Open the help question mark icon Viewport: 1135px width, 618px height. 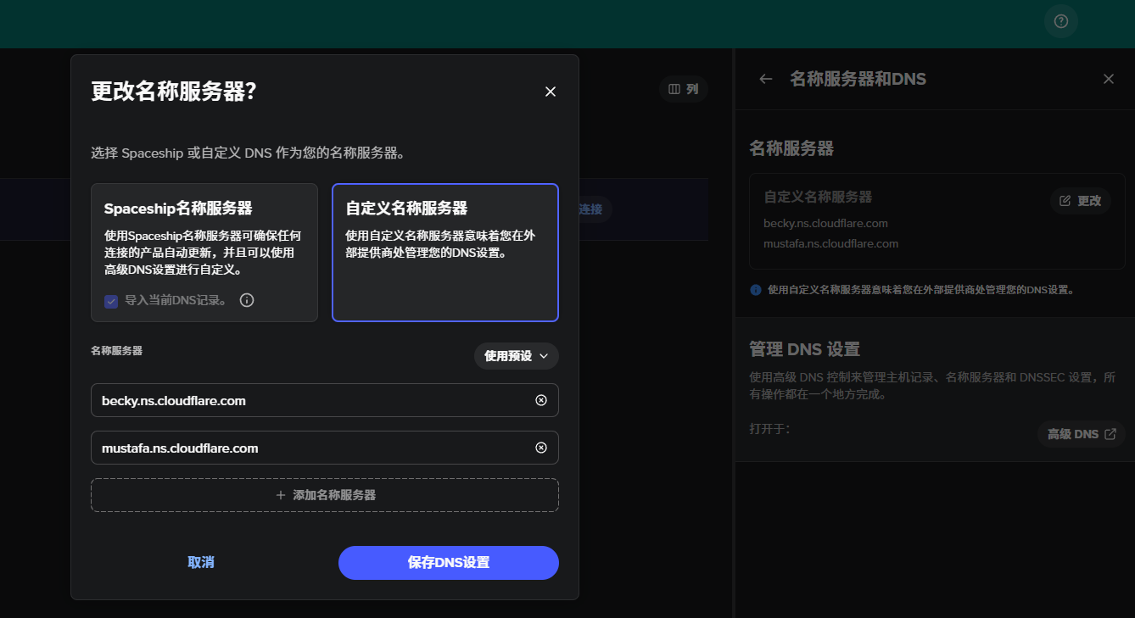[1060, 20]
